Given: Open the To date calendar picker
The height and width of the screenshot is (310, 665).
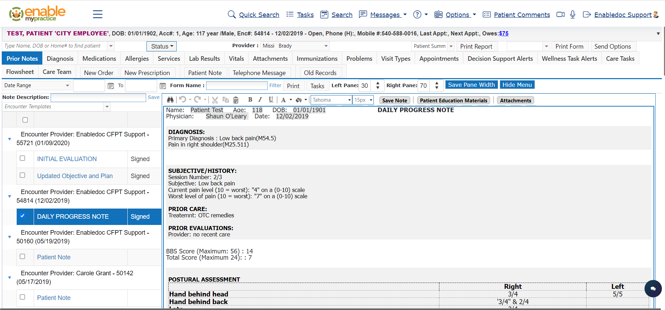Looking at the screenshot, I should (x=163, y=86).
